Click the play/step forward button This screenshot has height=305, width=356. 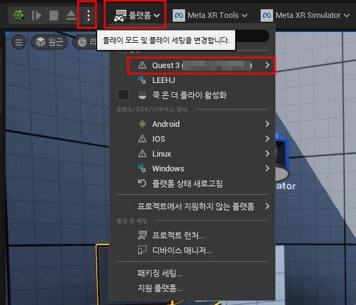coord(37,15)
